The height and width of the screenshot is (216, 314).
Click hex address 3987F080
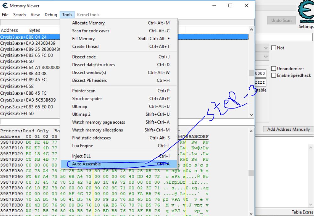(11, 188)
